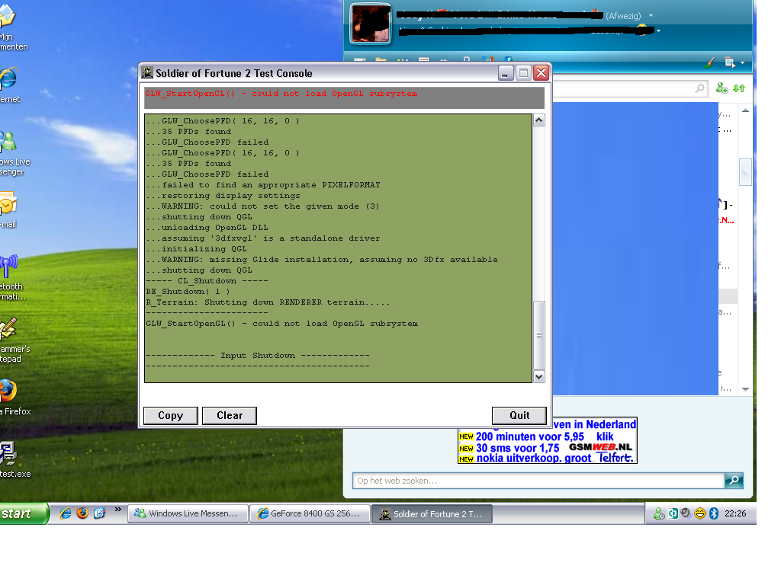This screenshot has height=585, width=781.
Task: Close the Soldier of Fortune 2 Test Console
Action: [x=541, y=73]
